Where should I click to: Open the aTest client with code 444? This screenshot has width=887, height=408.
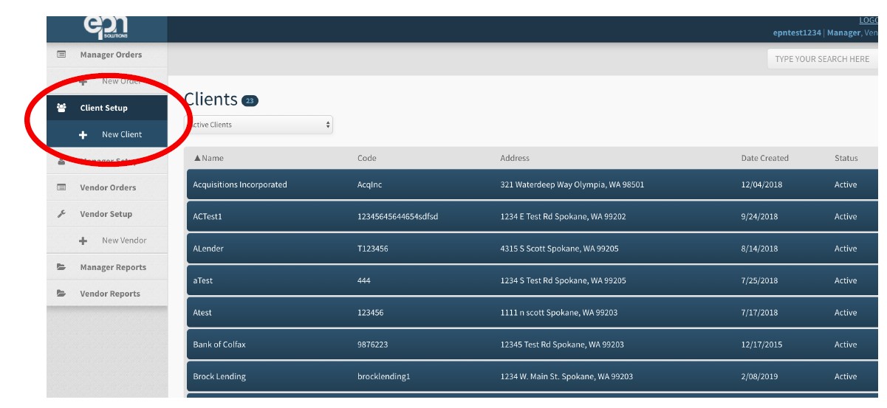coord(532,280)
